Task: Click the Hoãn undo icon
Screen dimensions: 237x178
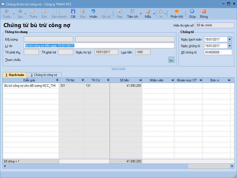Action: tap(93, 11)
